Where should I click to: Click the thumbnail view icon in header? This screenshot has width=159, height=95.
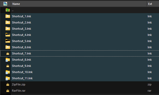5,4
